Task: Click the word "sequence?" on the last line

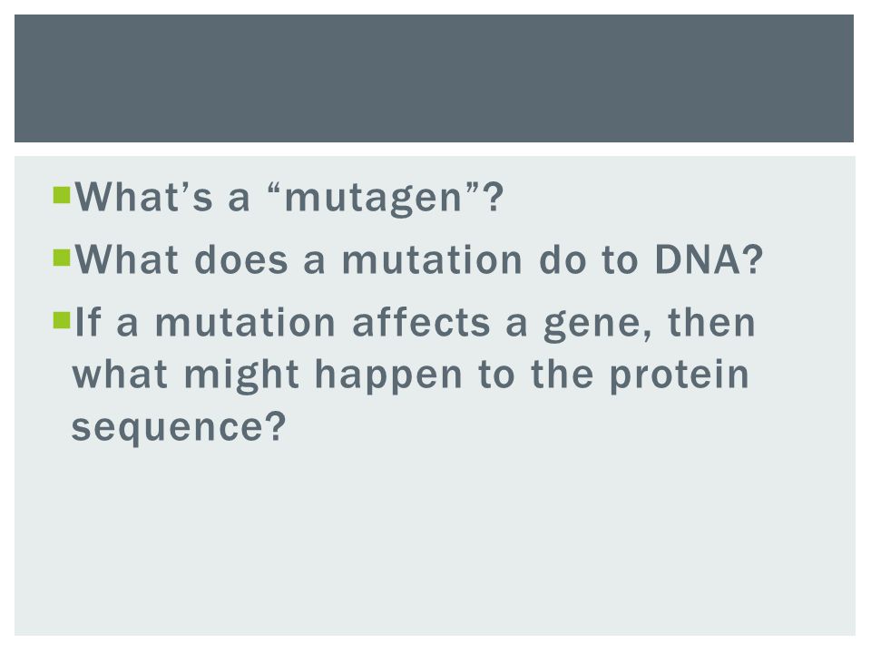Action: (179, 427)
